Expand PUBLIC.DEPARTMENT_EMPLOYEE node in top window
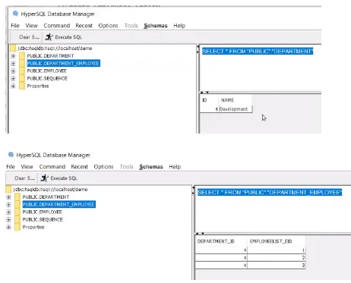The width and height of the screenshot is (351, 283). (x=13, y=64)
